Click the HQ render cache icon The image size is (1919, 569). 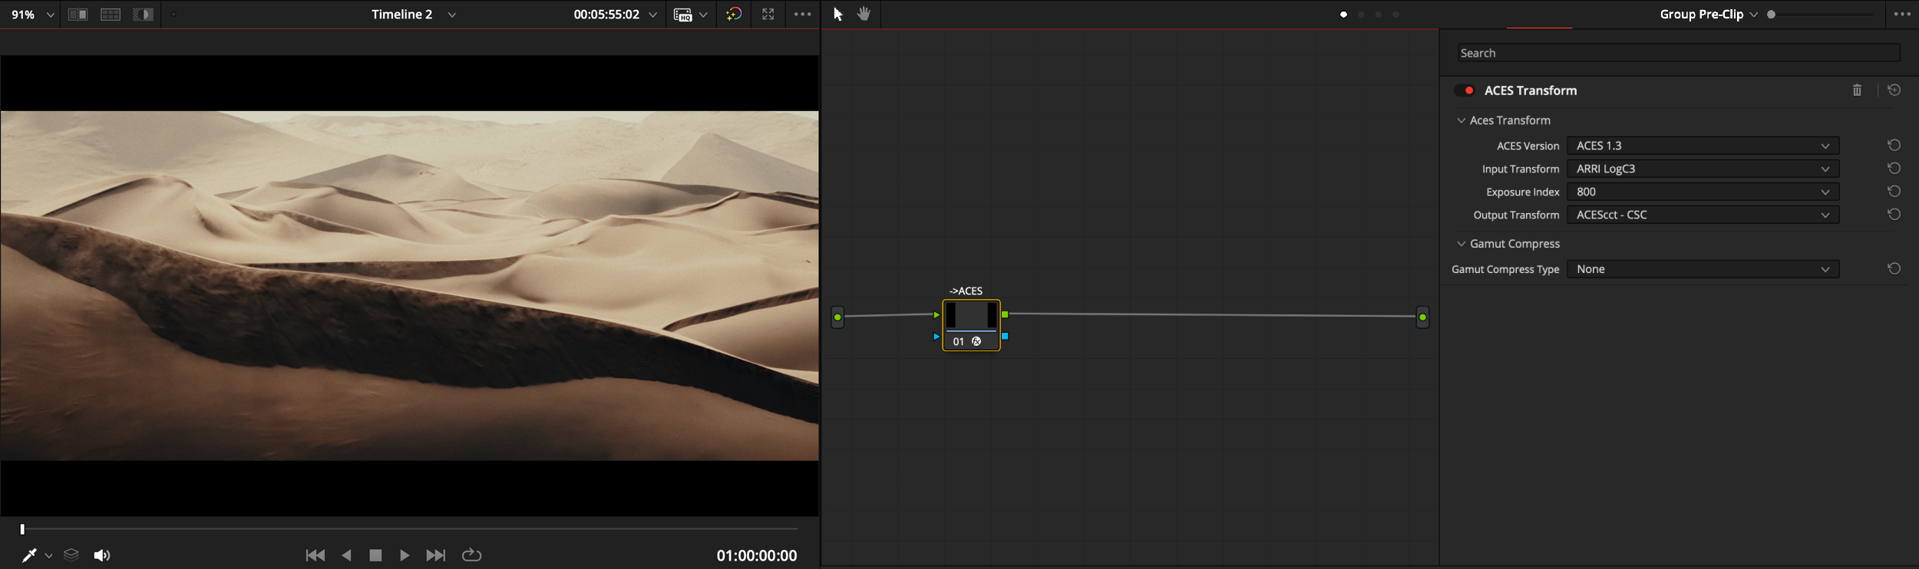pos(682,15)
